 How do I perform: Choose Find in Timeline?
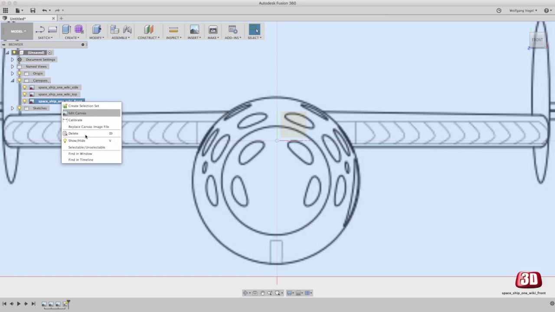pos(91,160)
